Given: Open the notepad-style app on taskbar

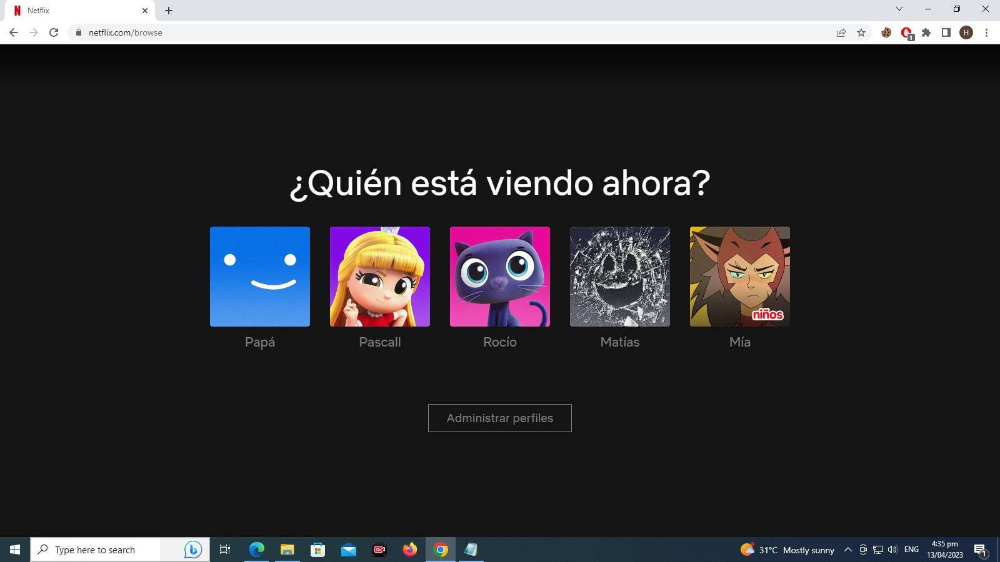Looking at the screenshot, I should [x=471, y=550].
